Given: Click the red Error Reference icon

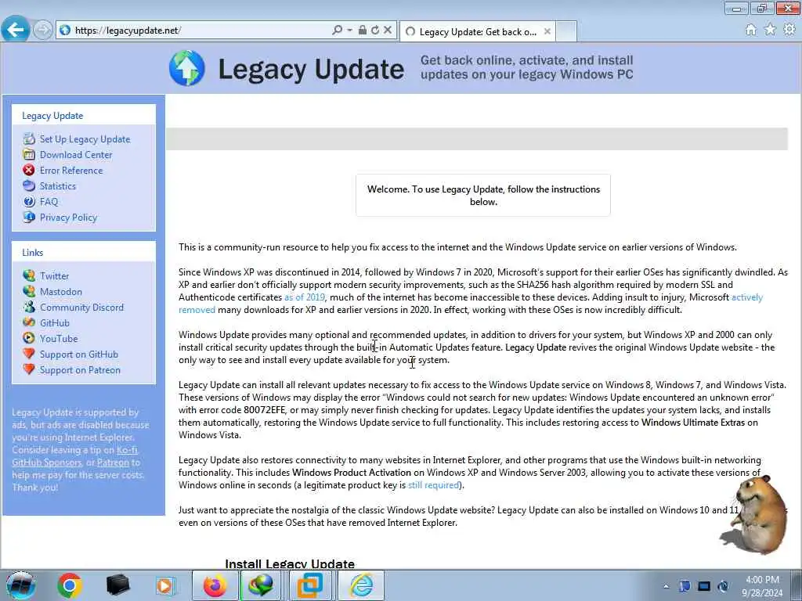Looking at the screenshot, I should click(29, 170).
